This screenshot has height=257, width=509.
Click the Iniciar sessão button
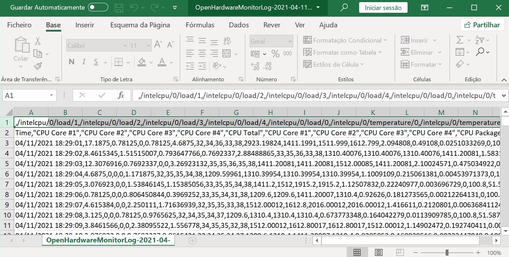pos(383,7)
